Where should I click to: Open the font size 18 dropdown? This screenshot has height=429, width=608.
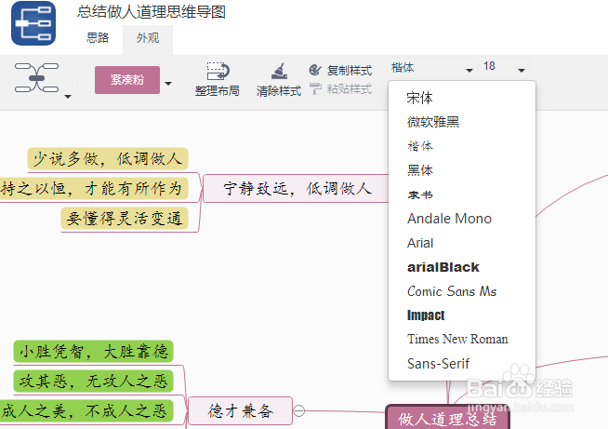point(504,68)
